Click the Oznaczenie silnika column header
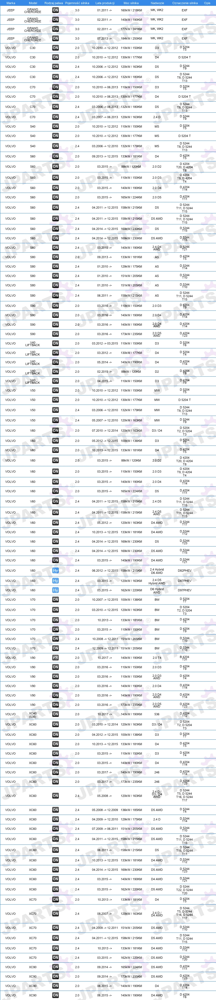Viewport: 216px width, 1000px height. pos(185,3)
